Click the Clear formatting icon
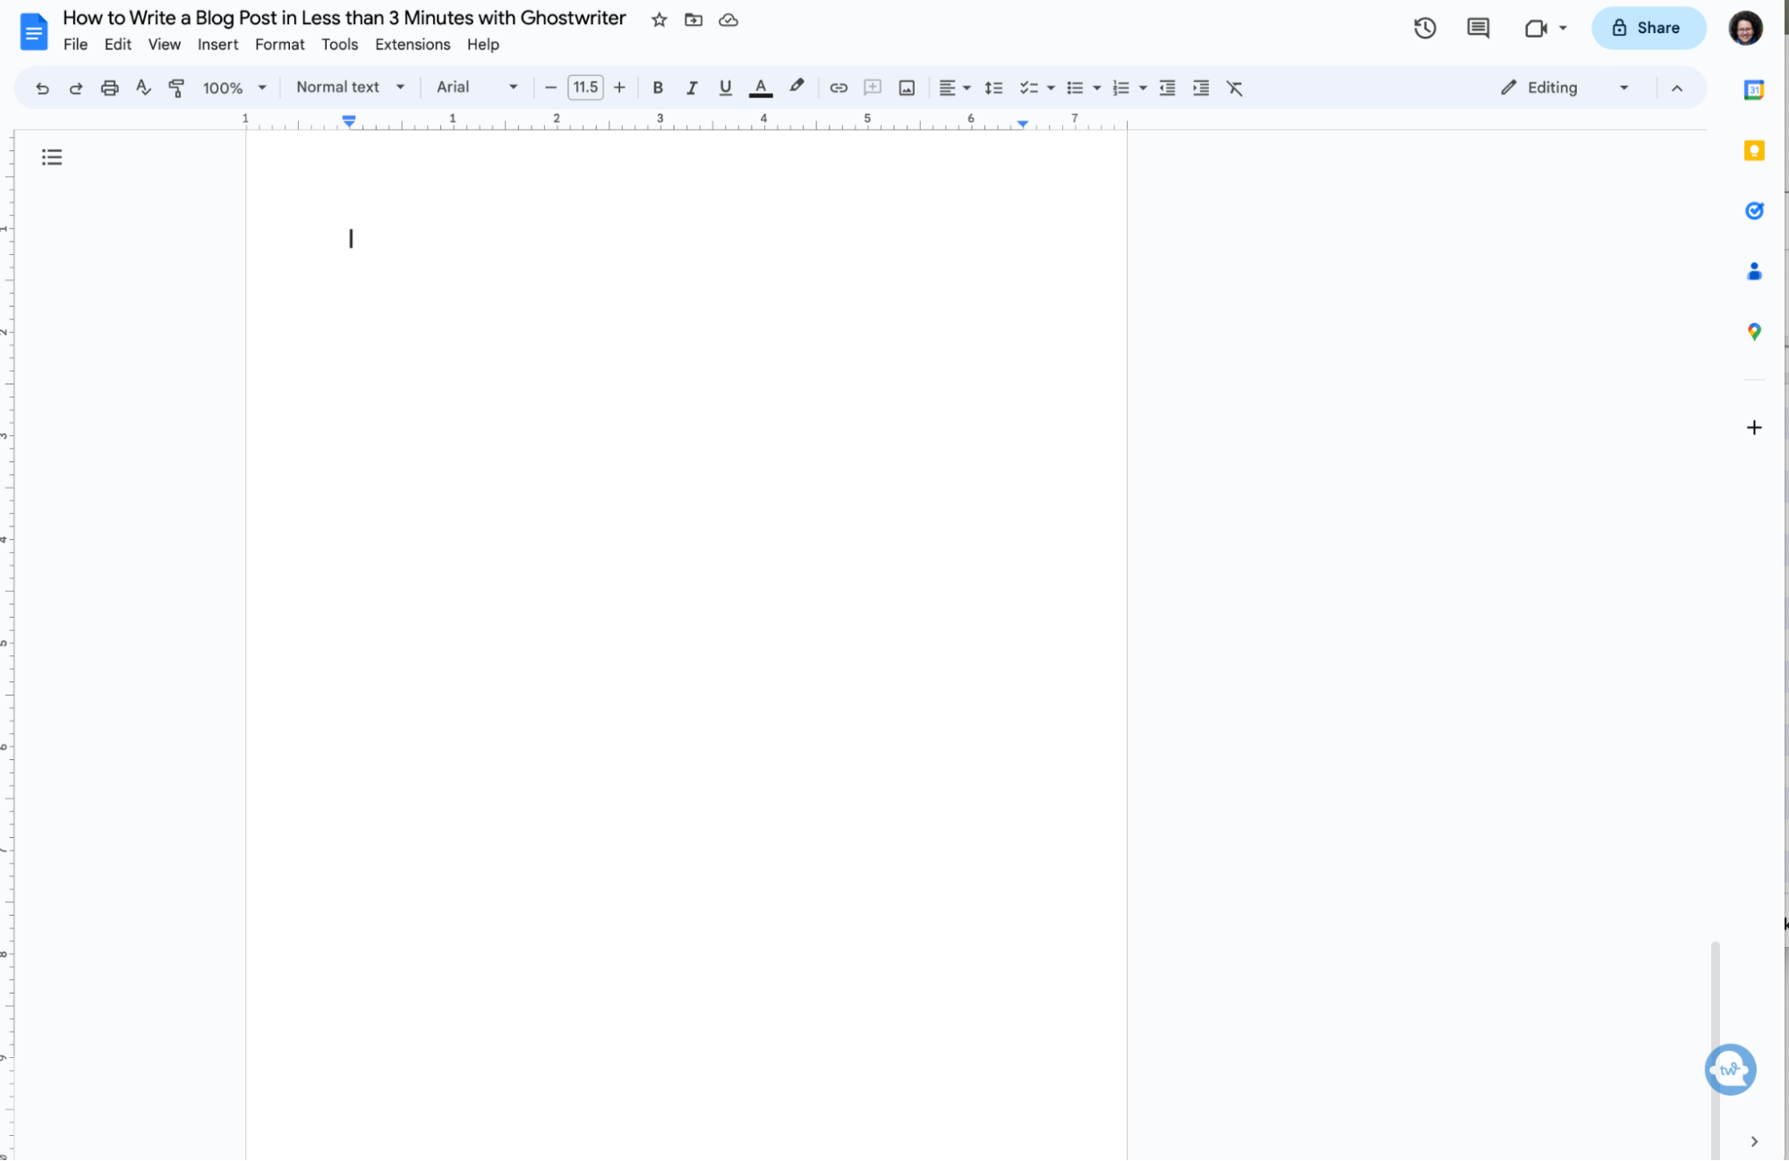Viewport: 1789px width, 1161px height. [1234, 88]
